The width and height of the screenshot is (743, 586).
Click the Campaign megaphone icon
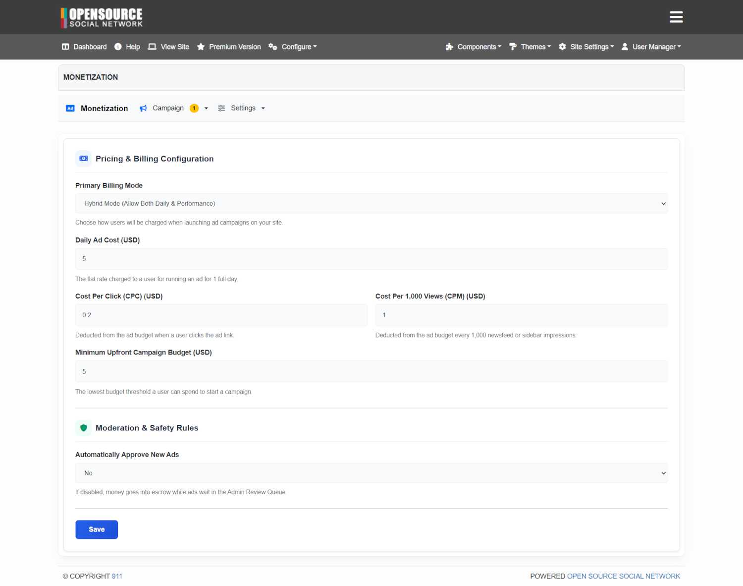click(x=143, y=108)
